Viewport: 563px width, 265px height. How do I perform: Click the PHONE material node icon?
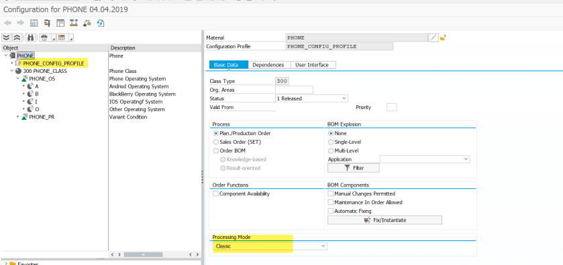click(x=13, y=56)
